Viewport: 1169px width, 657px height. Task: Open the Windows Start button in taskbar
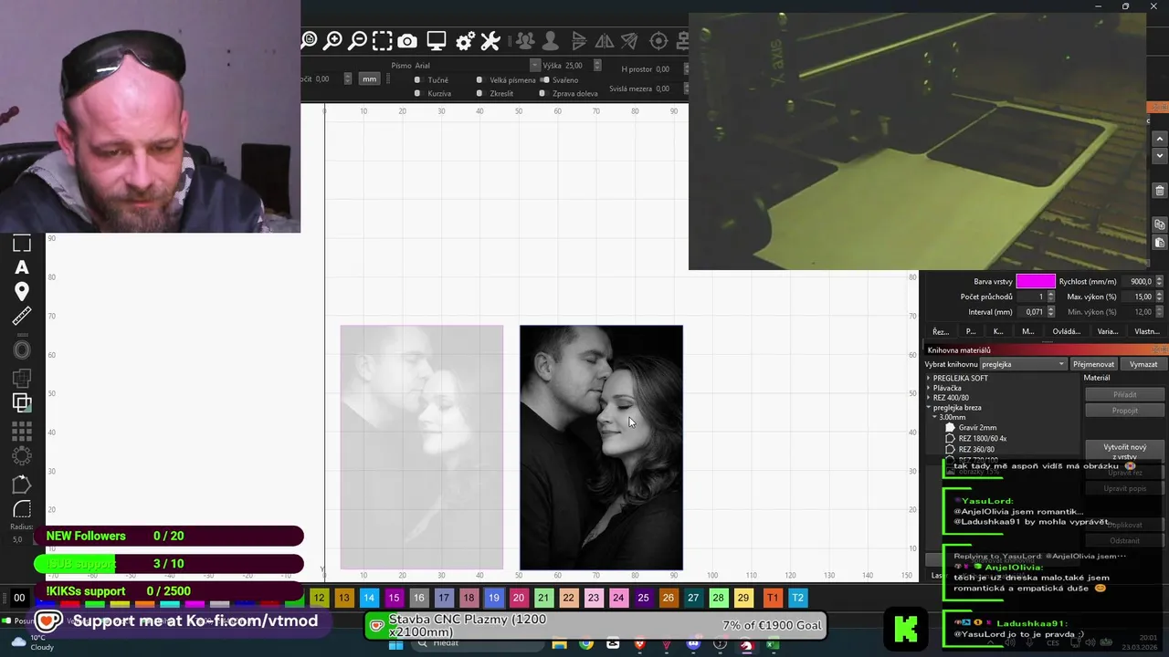(395, 644)
